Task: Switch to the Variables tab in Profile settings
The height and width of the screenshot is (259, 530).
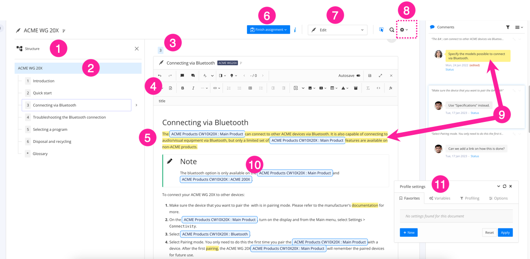Action: pos(440,198)
